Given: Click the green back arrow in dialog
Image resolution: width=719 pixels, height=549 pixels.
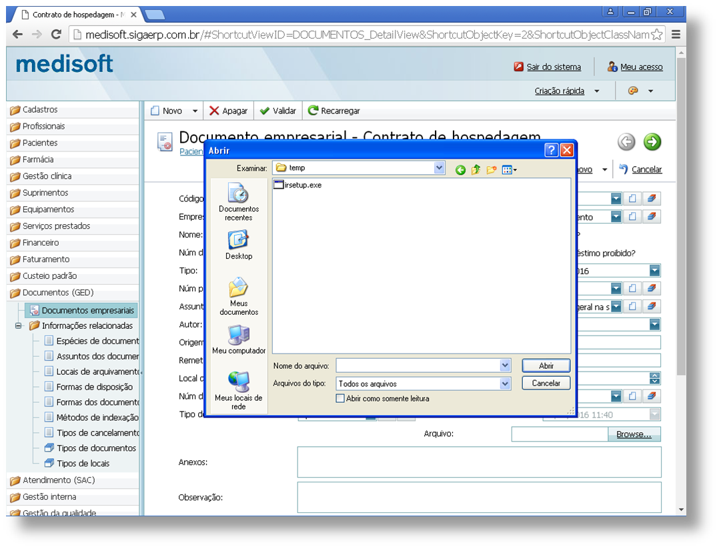Looking at the screenshot, I should point(460,170).
